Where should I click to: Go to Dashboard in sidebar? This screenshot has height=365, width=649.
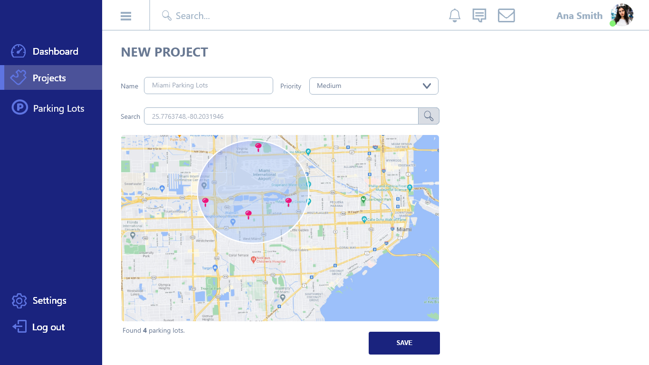click(51, 51)
